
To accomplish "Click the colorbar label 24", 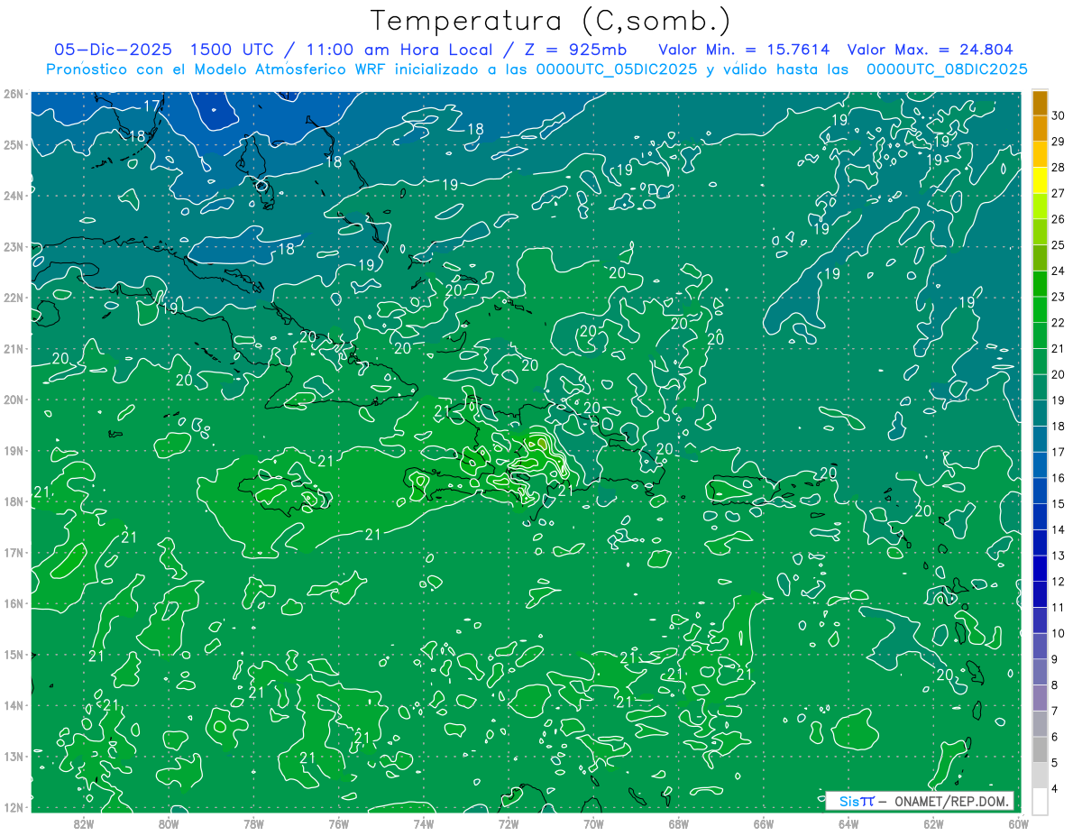I will point(1059,271).
